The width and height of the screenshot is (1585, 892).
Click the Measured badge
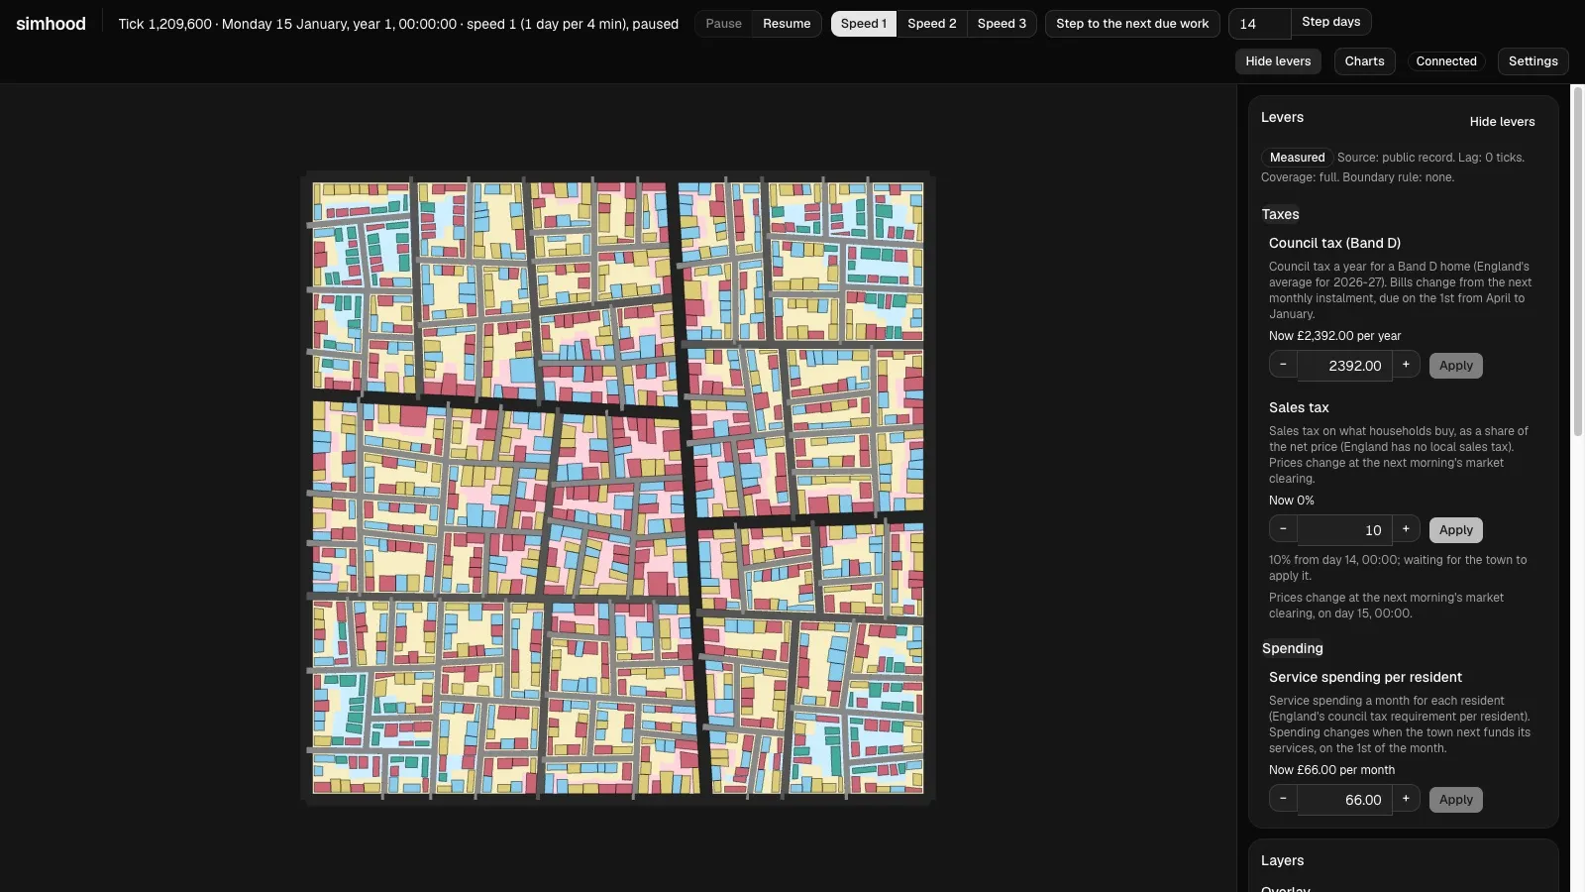pyautogui.click(x=1297, y=158)
